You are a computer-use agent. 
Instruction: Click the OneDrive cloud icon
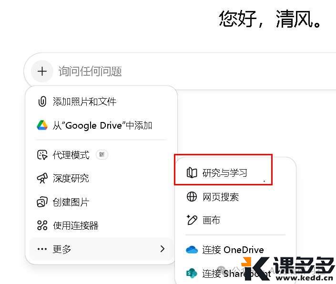[192, 250]
